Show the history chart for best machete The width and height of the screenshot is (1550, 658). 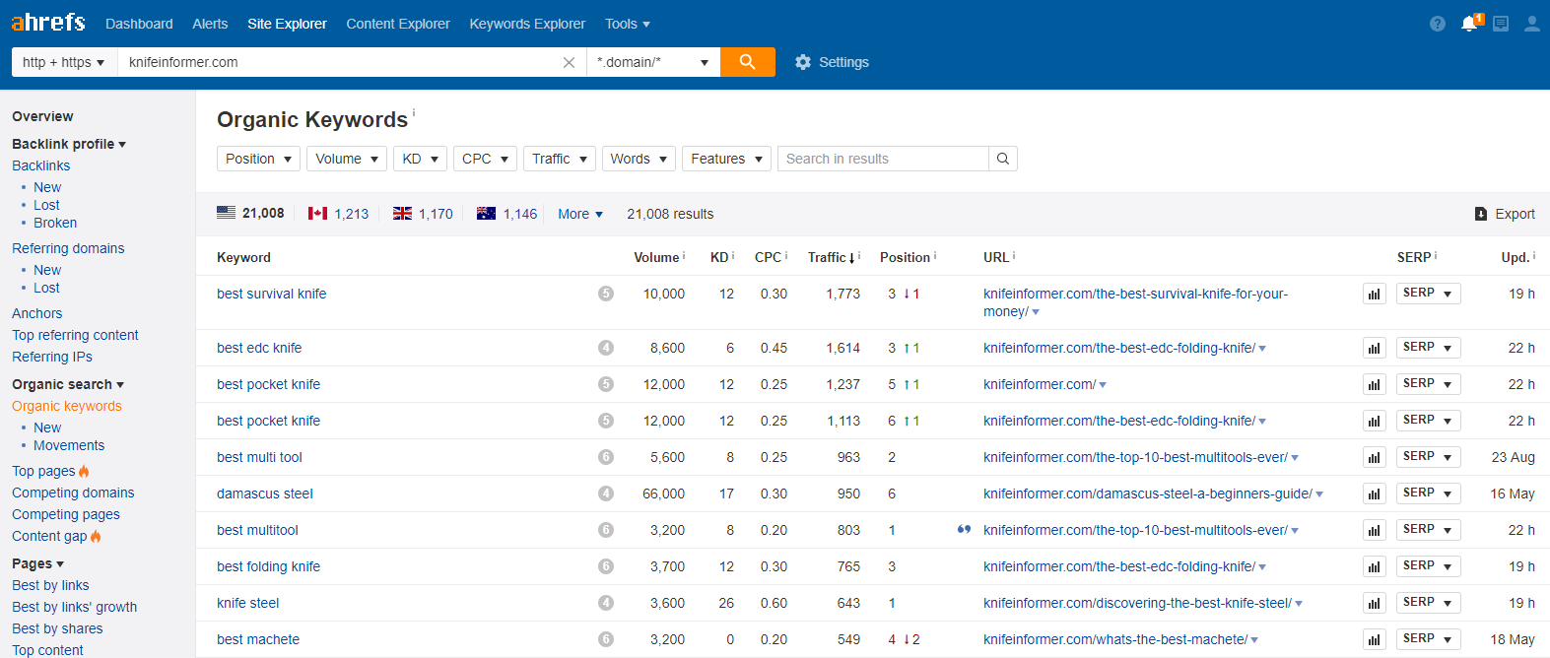[1375, 639]
